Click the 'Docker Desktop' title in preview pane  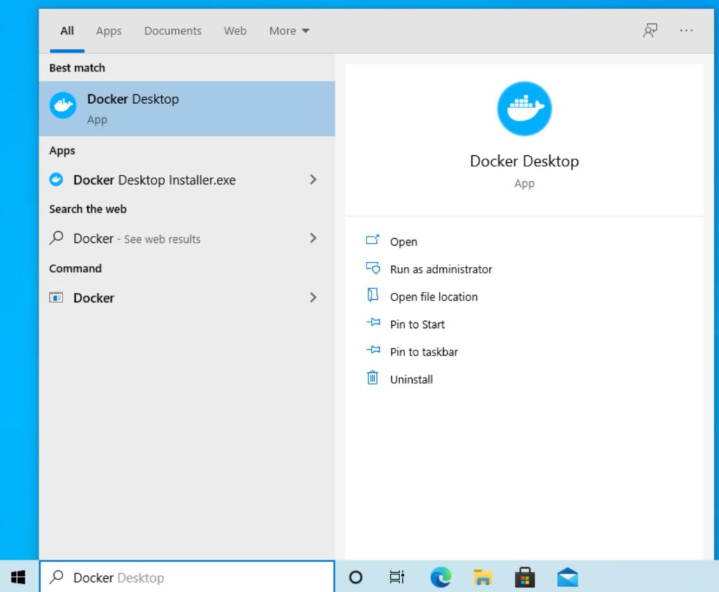524,162
